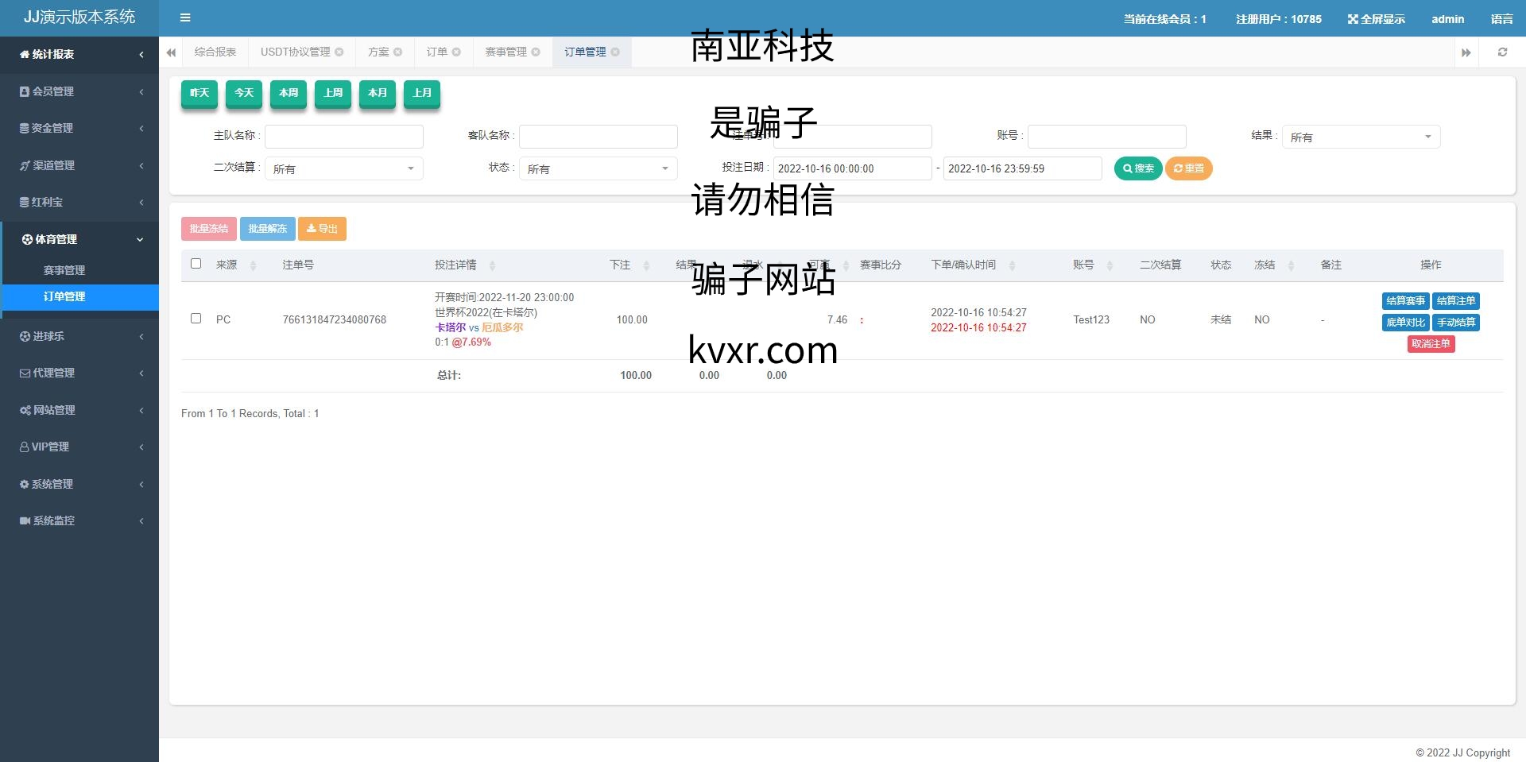Click the 上月 quick date button

[x=422, y=94]
